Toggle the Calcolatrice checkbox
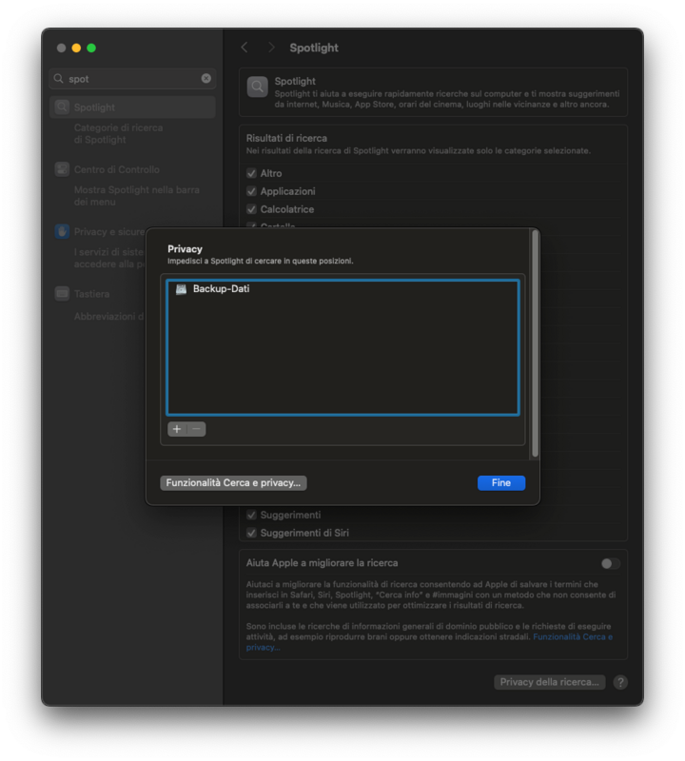This screenshot has width=685, height=761. point(251,209)
